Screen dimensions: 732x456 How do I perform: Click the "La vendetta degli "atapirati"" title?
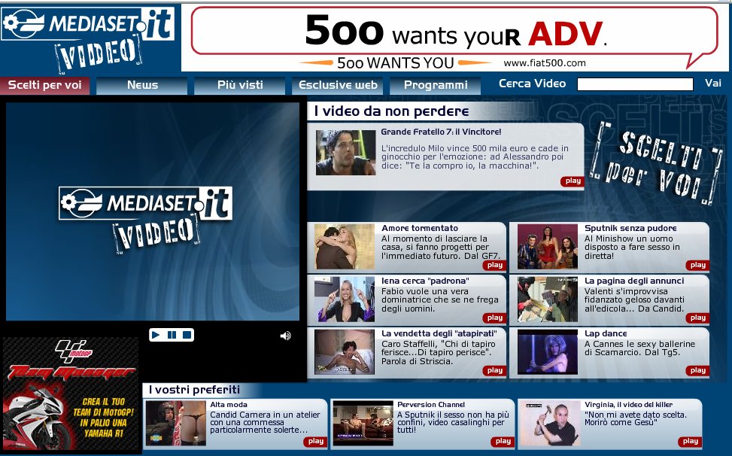point(439,333)
